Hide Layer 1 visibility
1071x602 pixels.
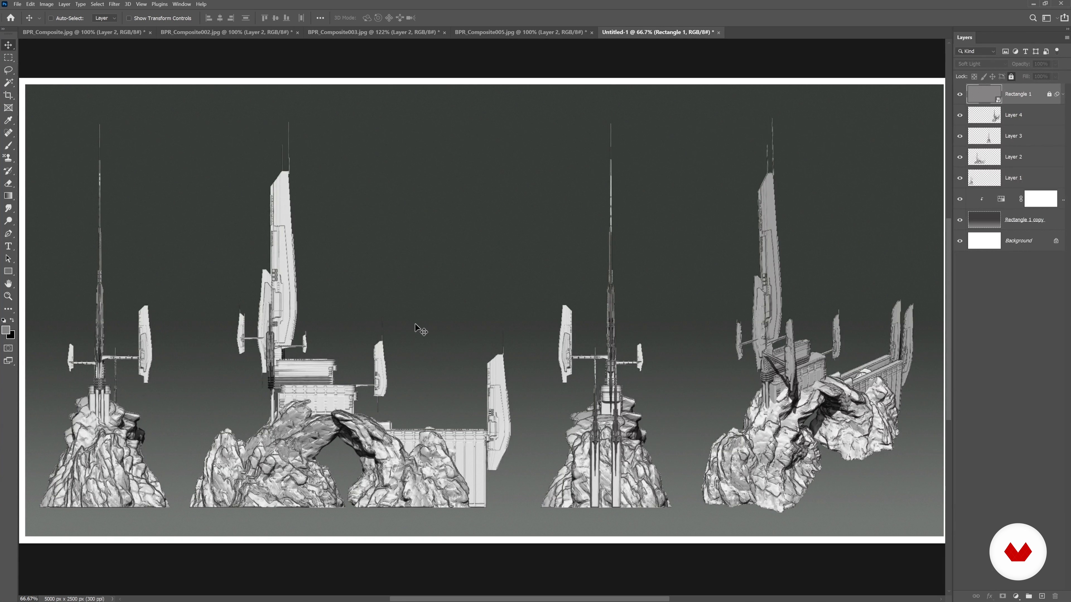960,178
